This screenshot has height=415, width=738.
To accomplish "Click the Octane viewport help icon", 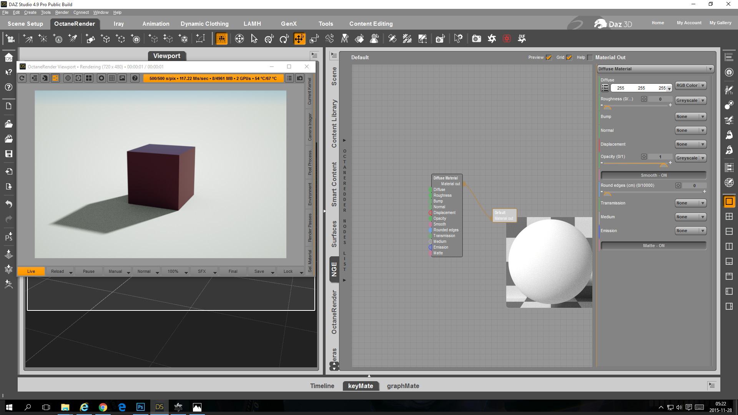I will pyautogui.click(x=135, y=78).
